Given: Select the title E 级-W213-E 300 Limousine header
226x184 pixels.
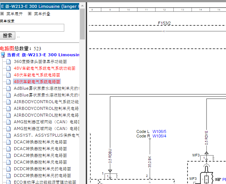Looking at the screenshot, I should pyautogui.click(x=40, y=6).
